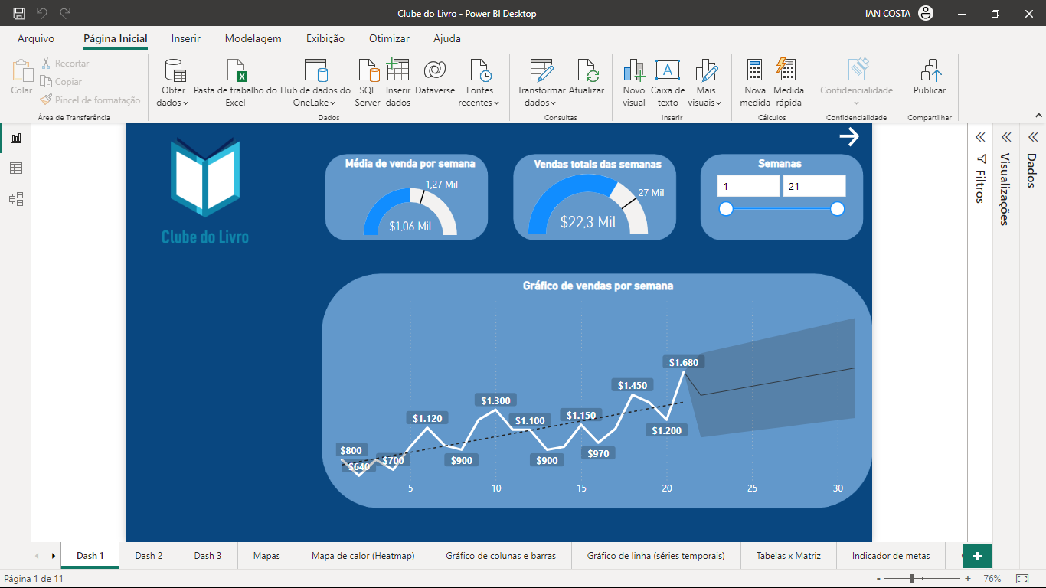Click the 76% zoom level text

tap(992, 579)
